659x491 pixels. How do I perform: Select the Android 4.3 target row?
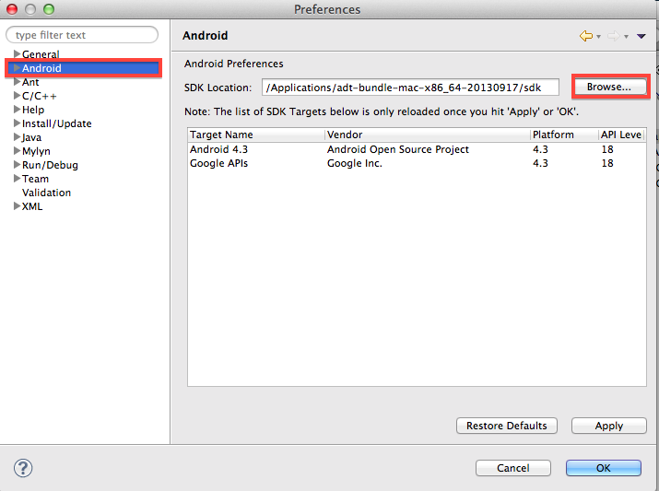pyautogui.click(x=417, y=149)
